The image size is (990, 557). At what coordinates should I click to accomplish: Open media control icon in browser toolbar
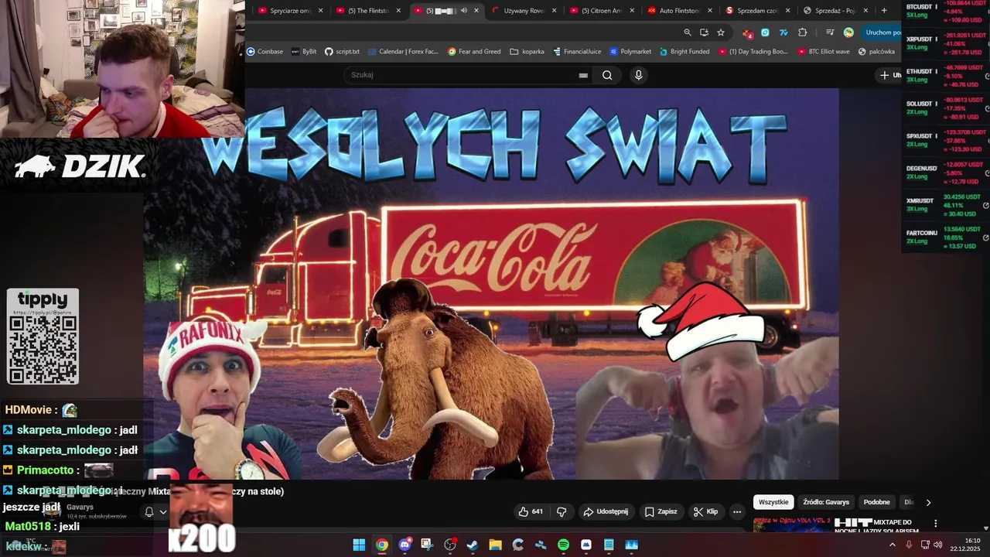pos(830,32)
